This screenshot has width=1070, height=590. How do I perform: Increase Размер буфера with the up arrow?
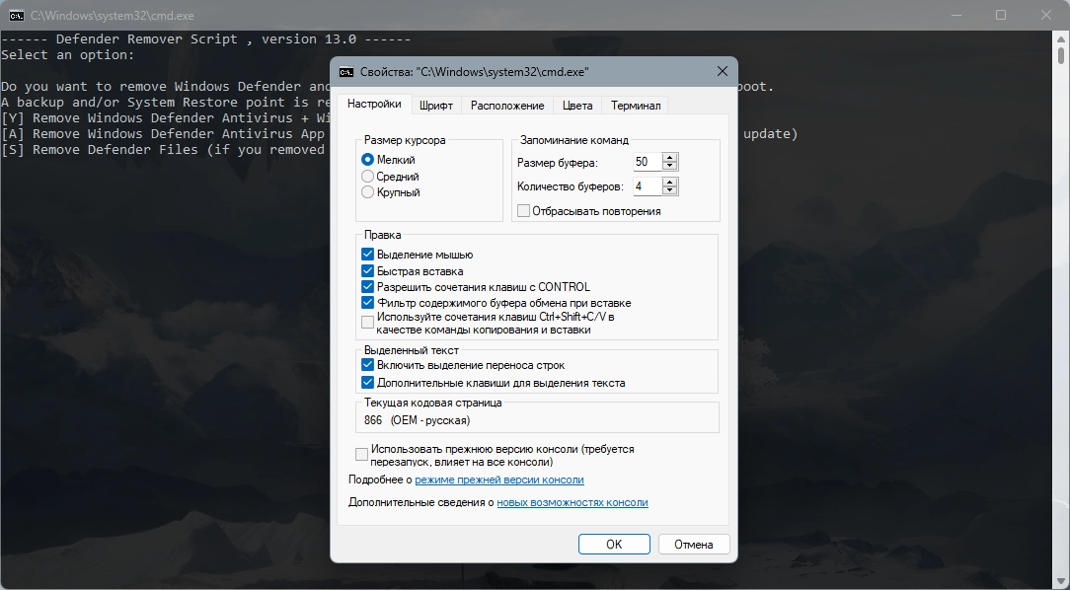click(670, 158)
